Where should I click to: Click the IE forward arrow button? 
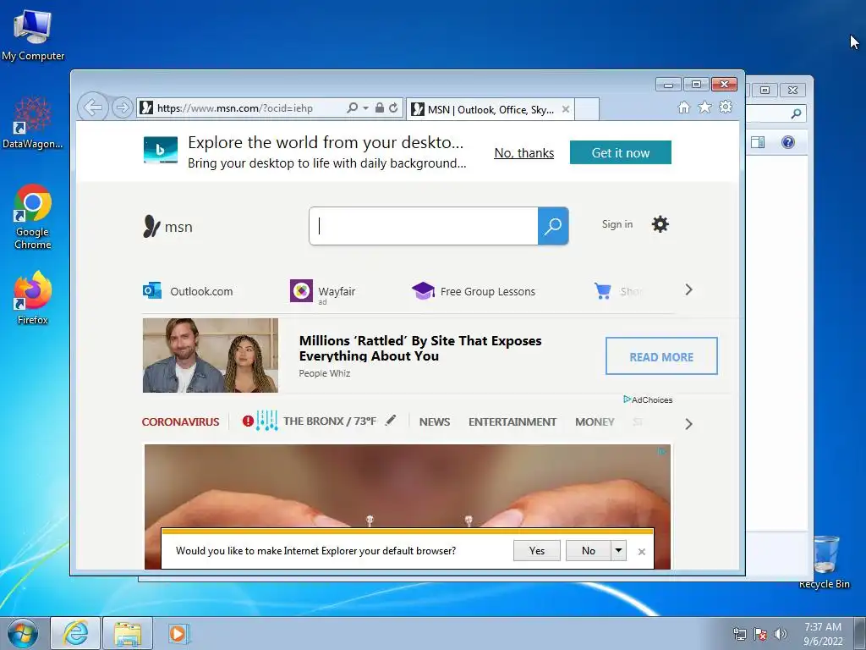(x=122, y=107)
